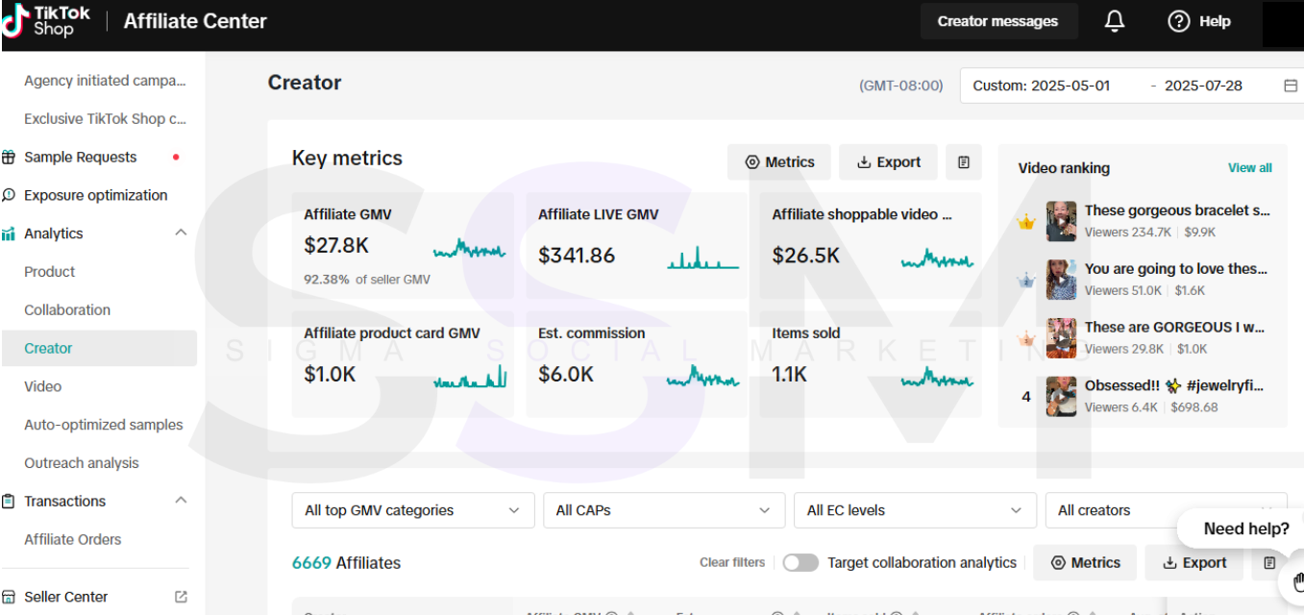Click the Exposure optimization search icon
Image resolution: width=1304 pixels, height=615 pixels.
pyautogui.click(x=9, y=195)
